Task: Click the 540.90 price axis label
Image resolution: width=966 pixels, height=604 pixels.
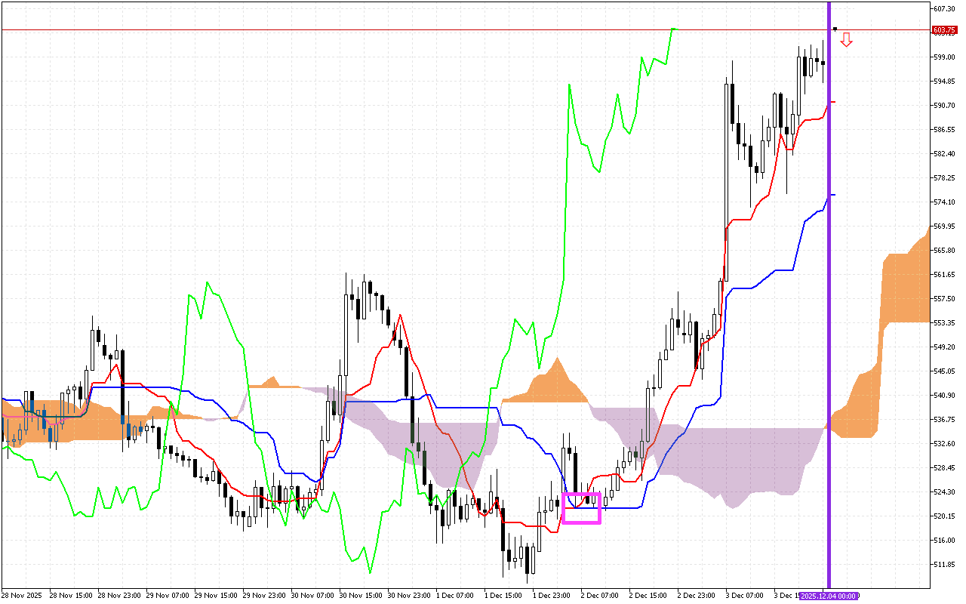Action: [x=944, y=395]
